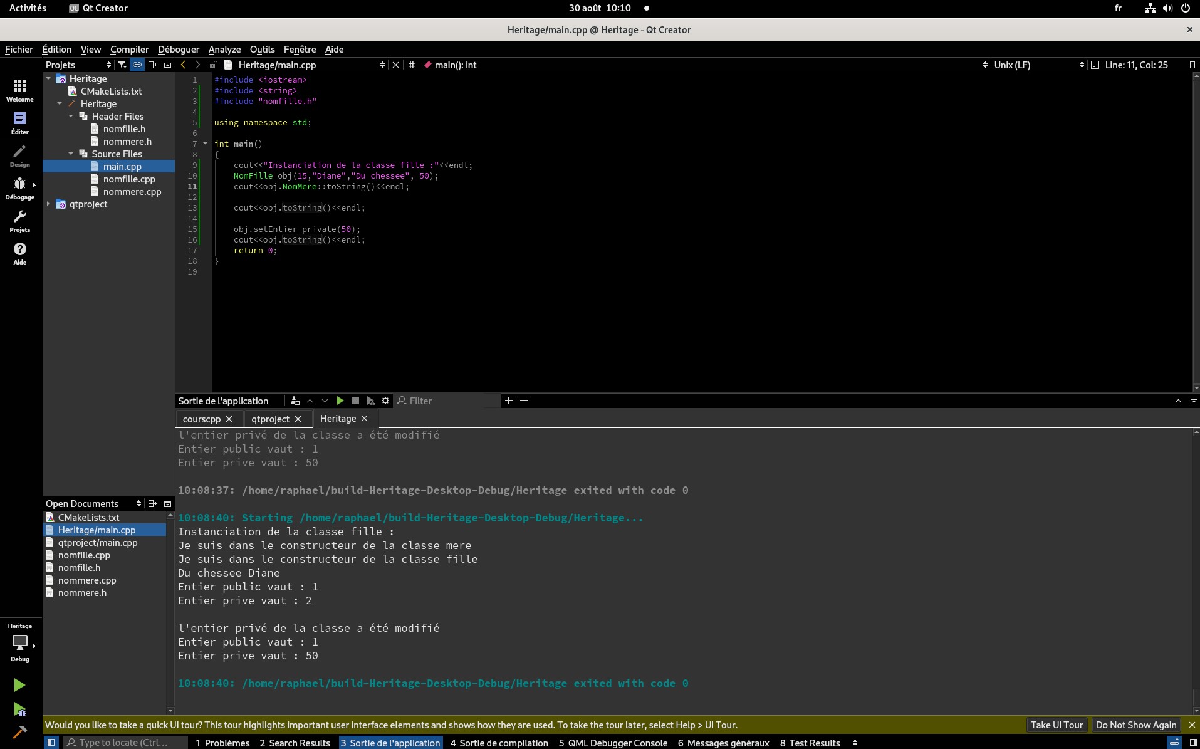1200x749 pixels.
Task: Open the Welcome mode
Action: 19,90
